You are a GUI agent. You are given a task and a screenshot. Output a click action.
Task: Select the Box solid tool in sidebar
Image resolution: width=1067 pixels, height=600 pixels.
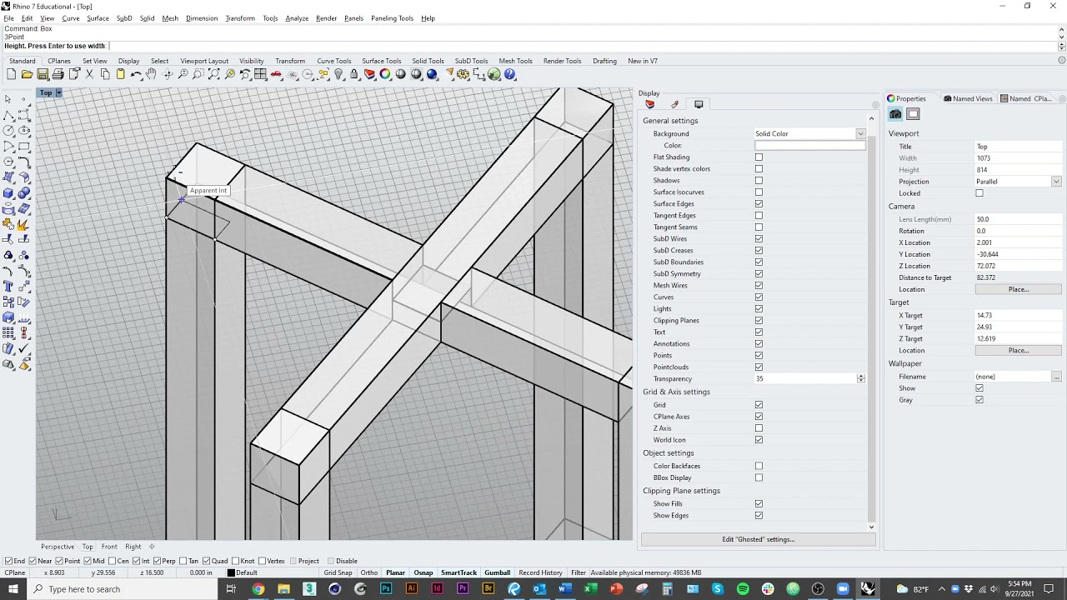8,193
